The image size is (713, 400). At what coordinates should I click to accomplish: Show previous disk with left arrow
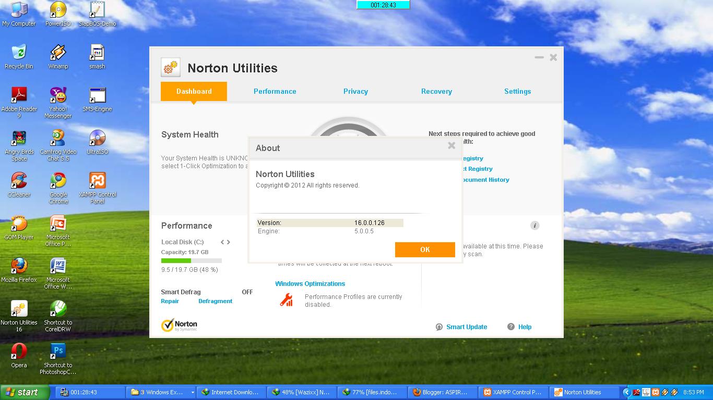[x=222, y=242]
